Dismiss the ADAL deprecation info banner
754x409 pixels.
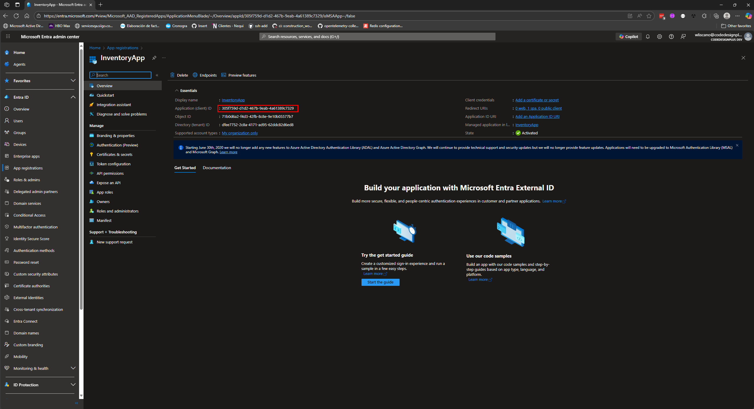[x=737, y=145]
